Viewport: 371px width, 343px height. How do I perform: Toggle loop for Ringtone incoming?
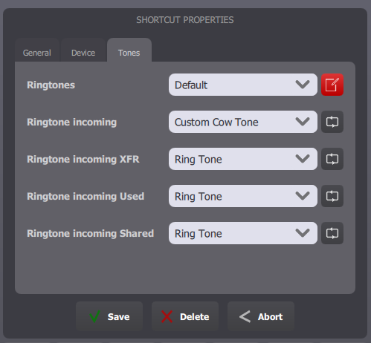(332, 122)
